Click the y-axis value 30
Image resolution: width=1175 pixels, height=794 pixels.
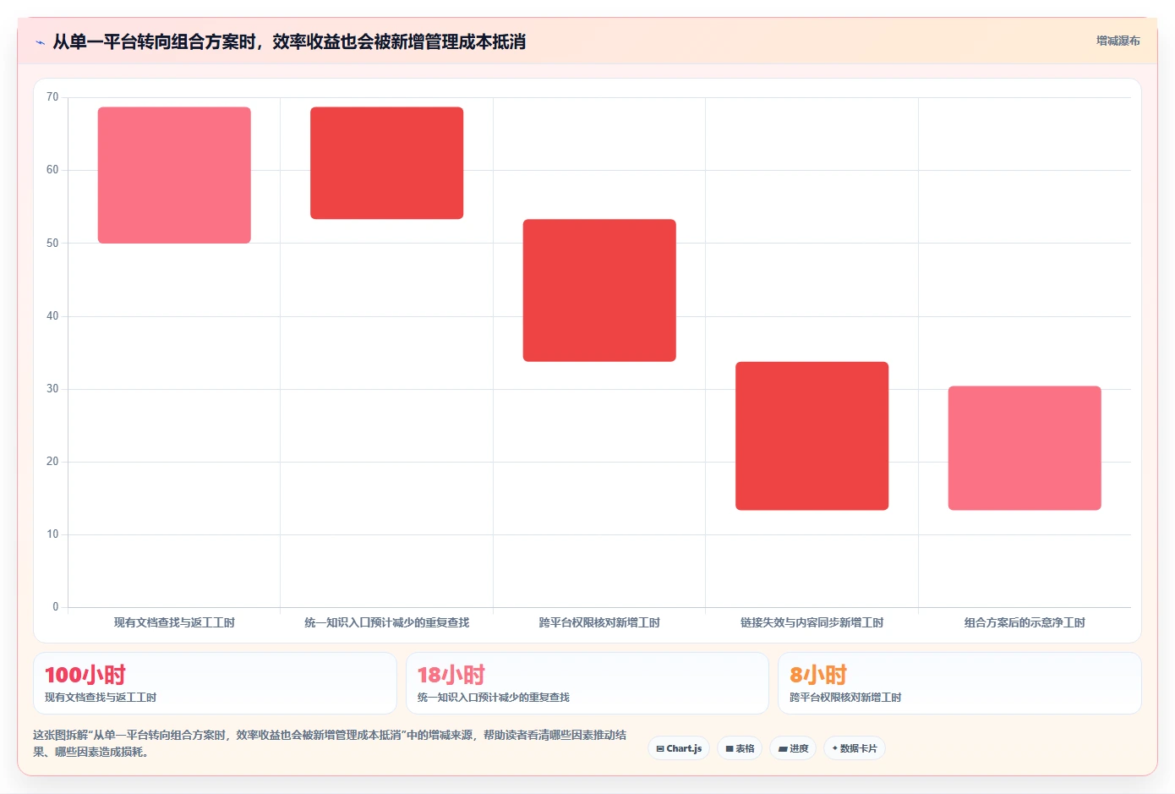click(x=52, y=389)
